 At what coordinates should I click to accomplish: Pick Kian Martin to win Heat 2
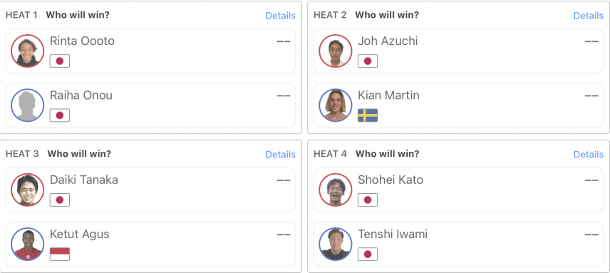click(x=459, y=105)
